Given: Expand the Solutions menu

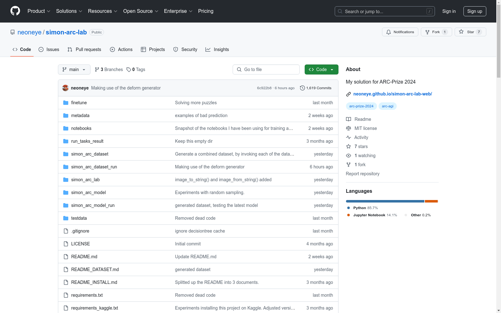Looking at the screenshot, I should (69, 11).
